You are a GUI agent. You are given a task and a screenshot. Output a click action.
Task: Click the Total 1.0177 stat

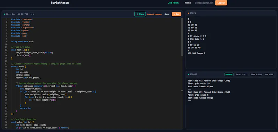[242, 74]
